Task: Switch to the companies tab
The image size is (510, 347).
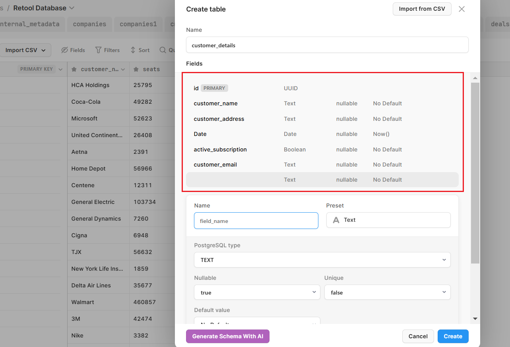Action: (x=89, y=24)
